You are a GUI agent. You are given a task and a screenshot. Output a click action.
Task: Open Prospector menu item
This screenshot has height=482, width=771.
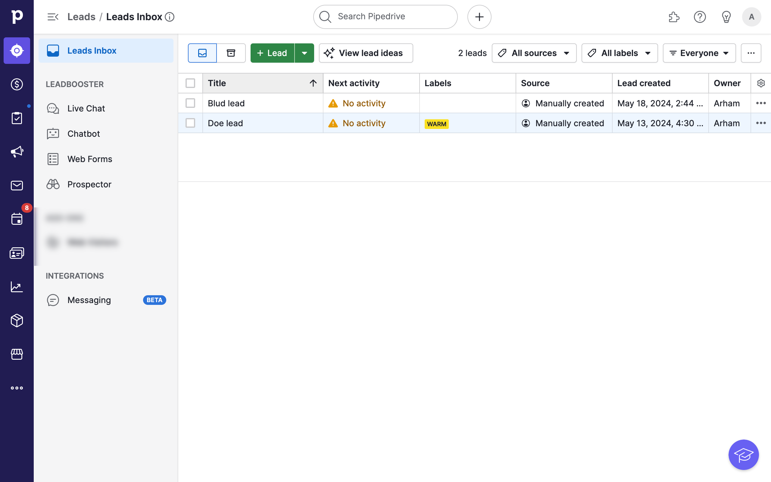(106, 184)
